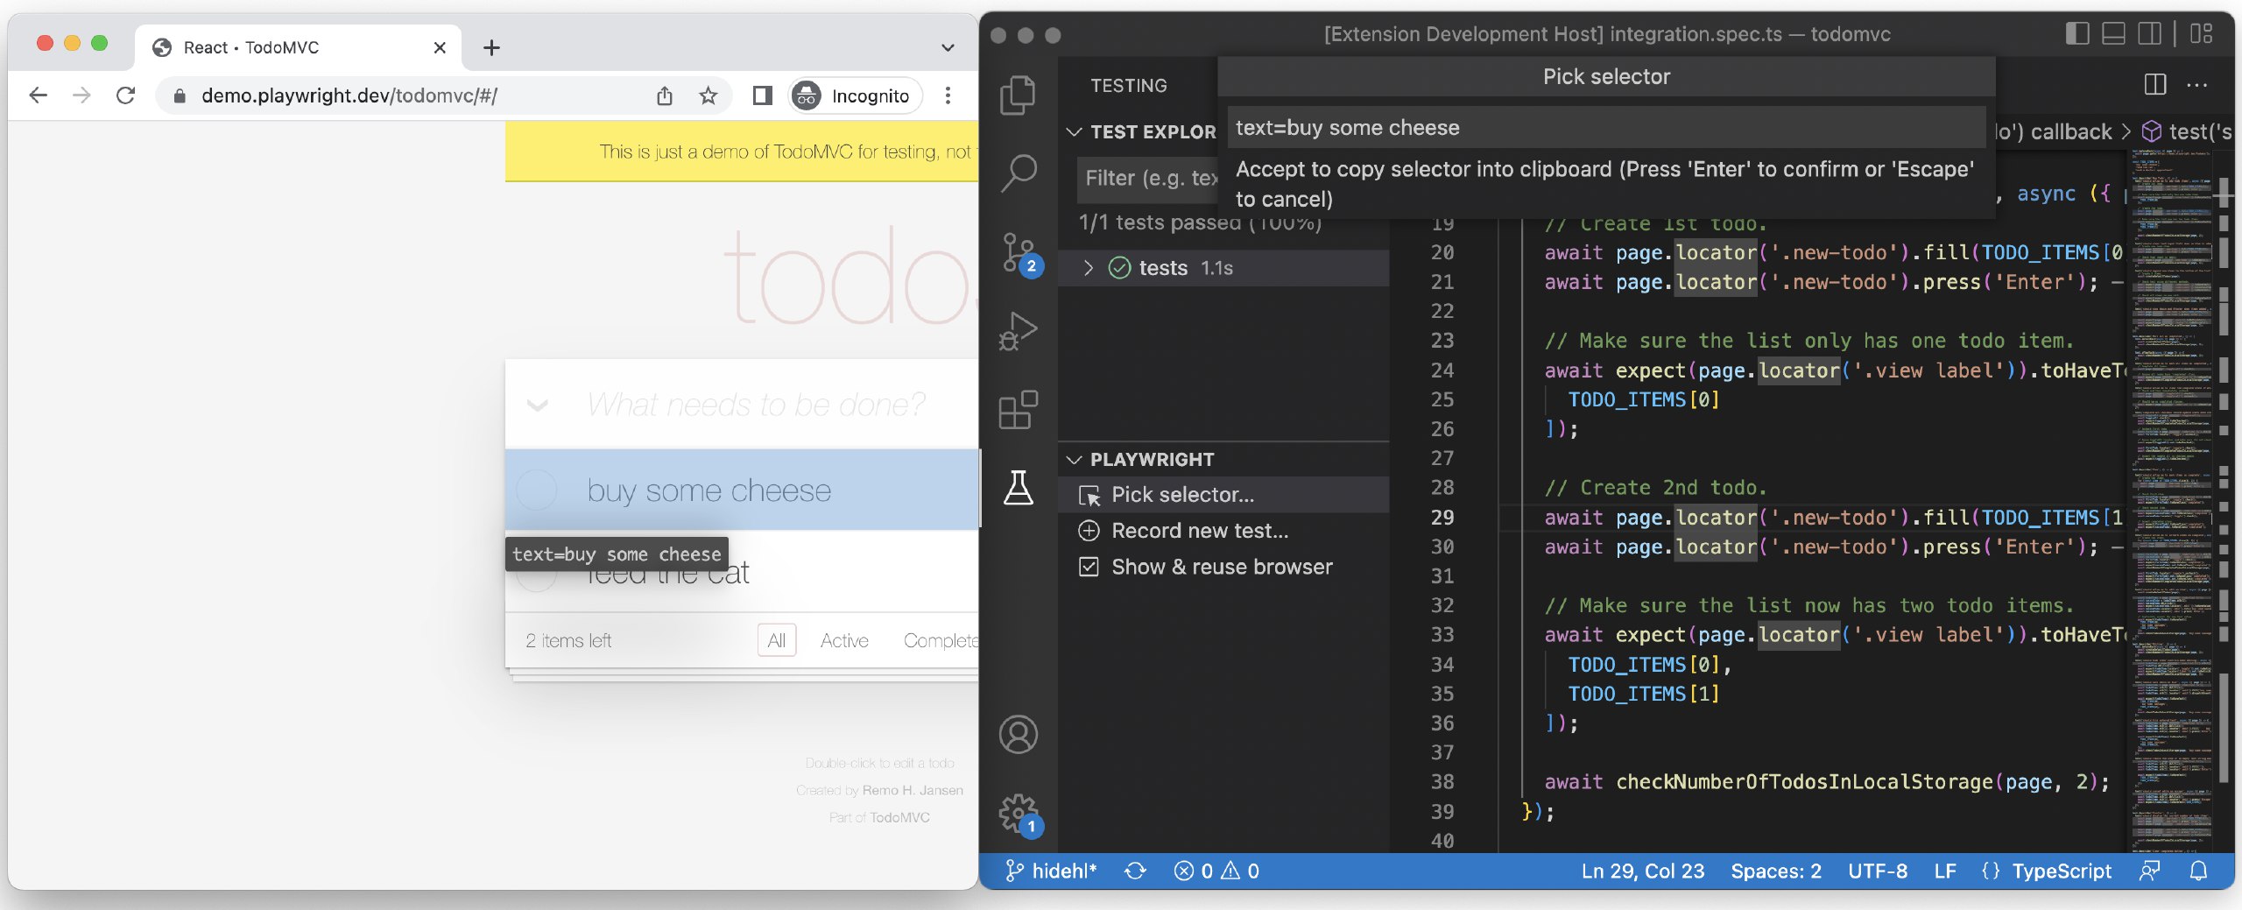The width and height of the screenshot is (2242, 910).
Task: Click the hidehl* branch in status bar
Action: pyautogui.click(x=1050, y=871)
